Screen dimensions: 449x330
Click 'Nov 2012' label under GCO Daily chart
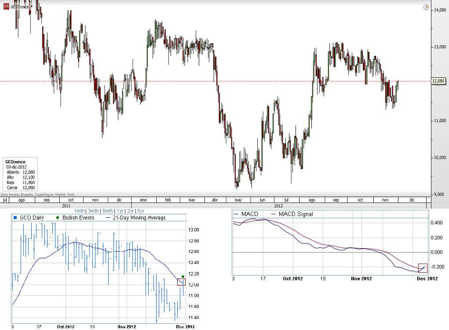127,326
